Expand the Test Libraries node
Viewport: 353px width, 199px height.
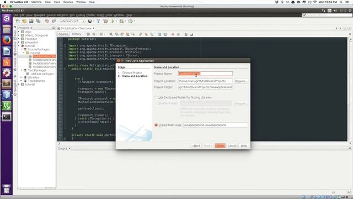(x=22, y=81)
